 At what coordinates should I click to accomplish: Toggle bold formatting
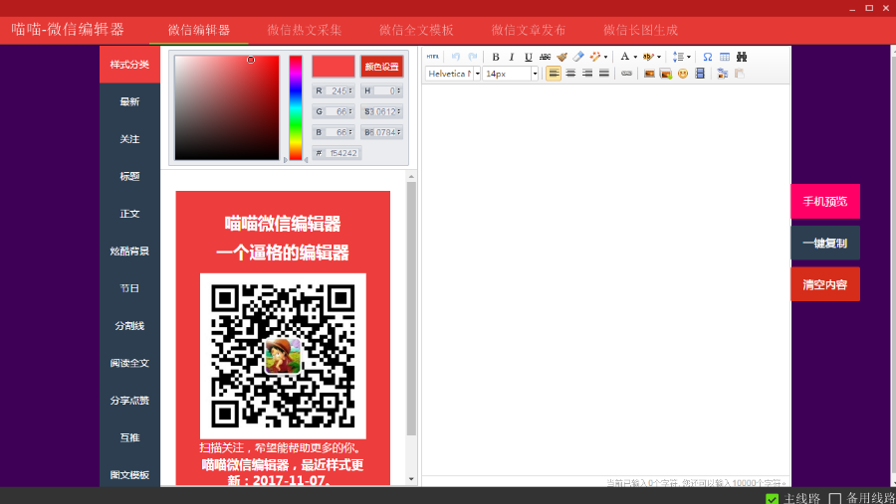pos(496,57)
